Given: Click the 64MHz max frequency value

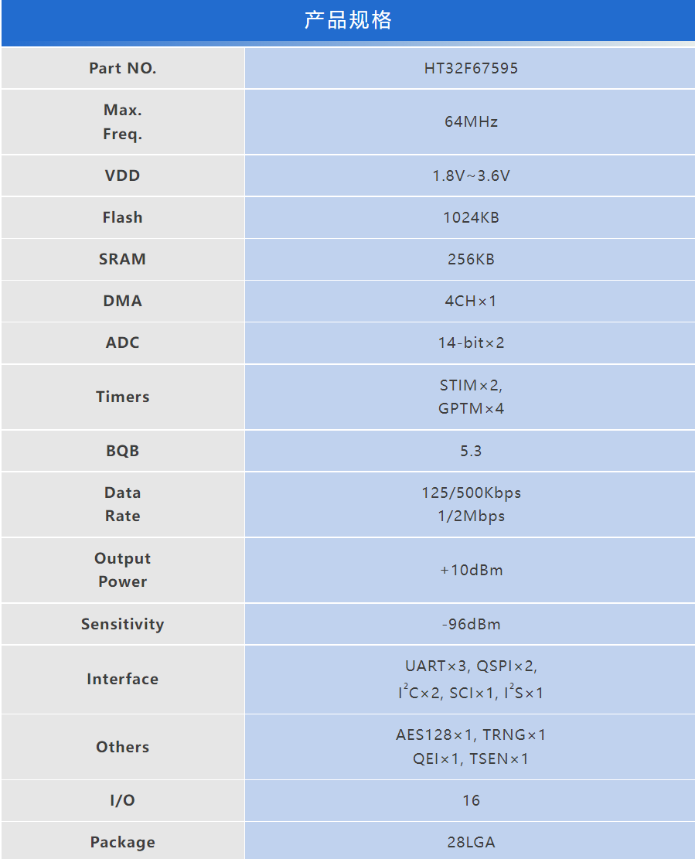Looking at the screenshot, I should (x=471, y=121).
